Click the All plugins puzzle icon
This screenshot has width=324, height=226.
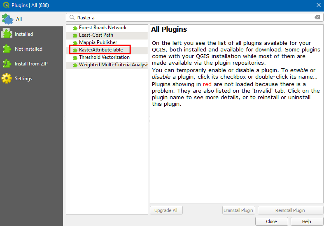click(7, 19)
